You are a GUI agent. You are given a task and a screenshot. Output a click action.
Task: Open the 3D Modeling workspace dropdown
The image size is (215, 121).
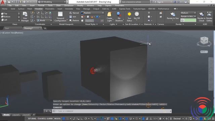point(52,2)
